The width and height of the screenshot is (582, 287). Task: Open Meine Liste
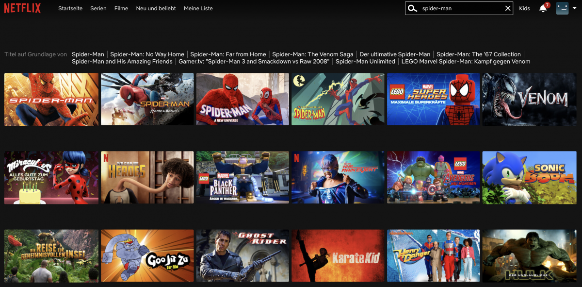point(198,8)
